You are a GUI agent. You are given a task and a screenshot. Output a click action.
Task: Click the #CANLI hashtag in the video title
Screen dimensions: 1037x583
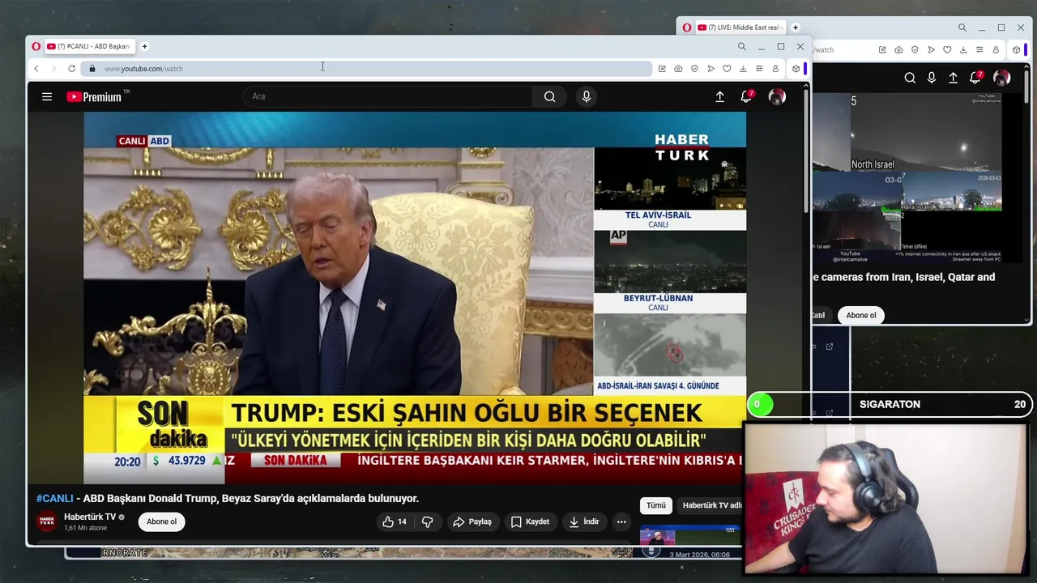coord(54,499)
